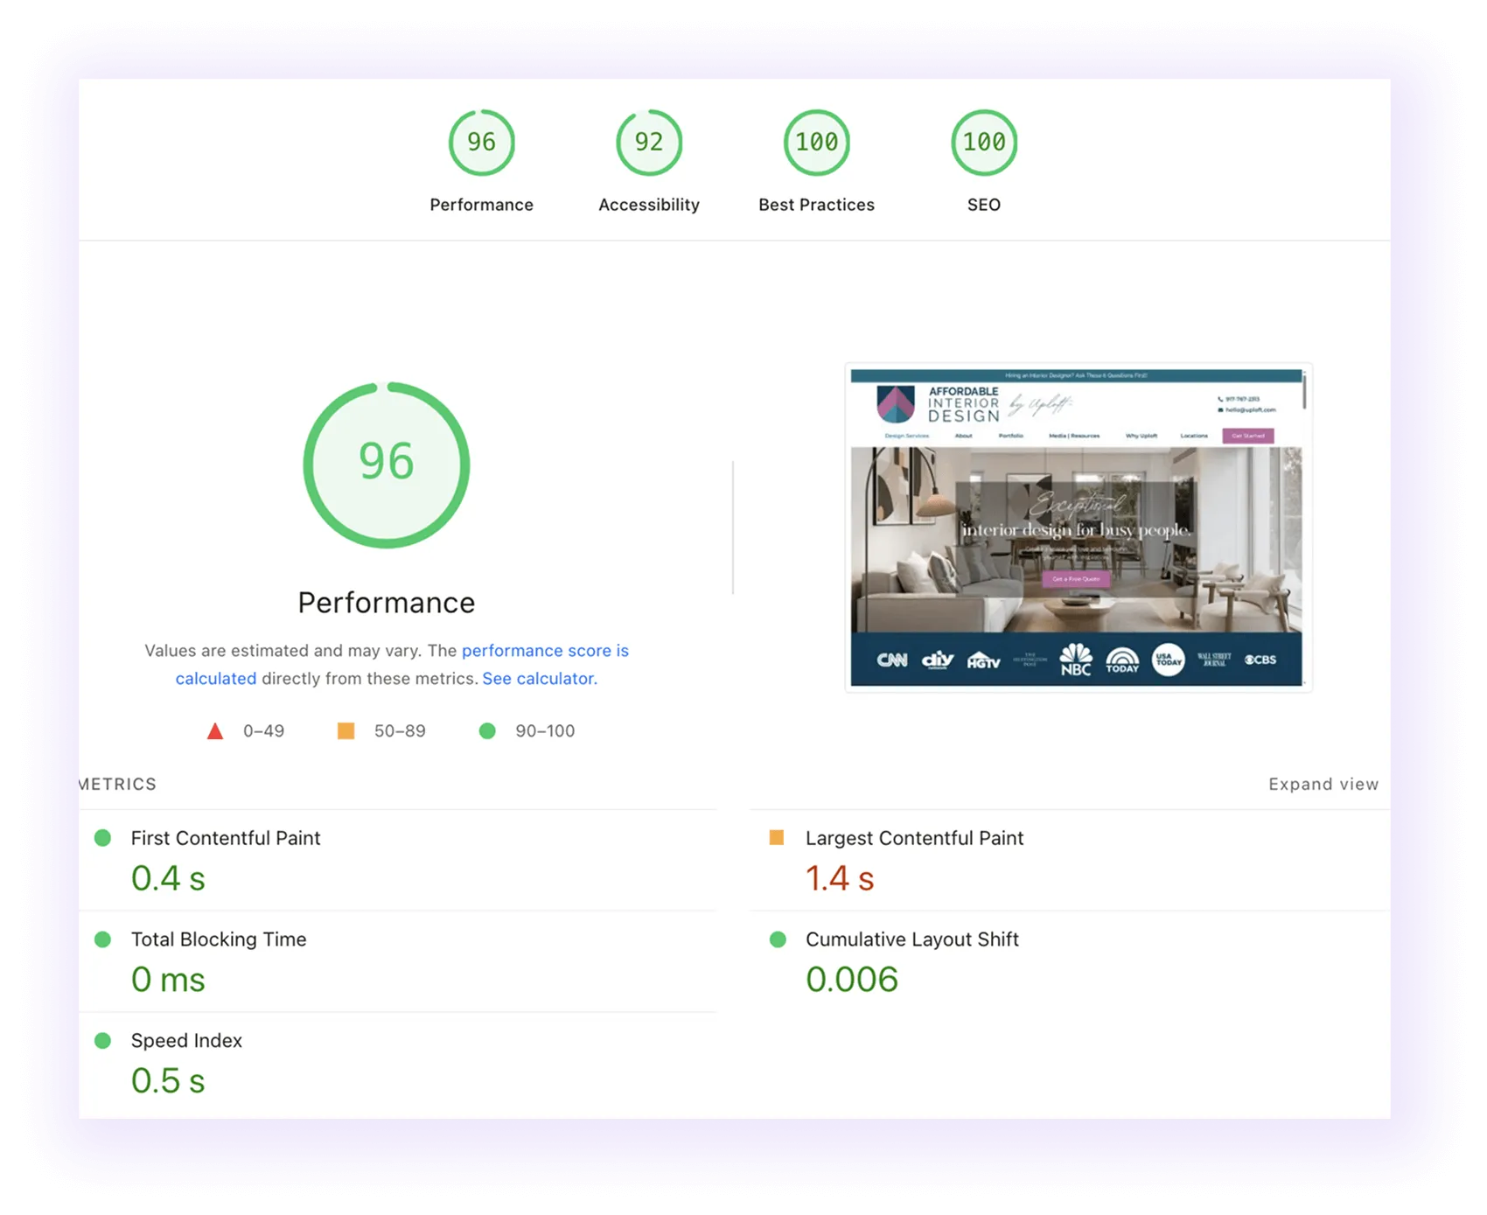Image resolution: width=1487 pixels, height=1215 pixels.
Task: Expand view of the metrics section
Action: pos(1323,784)
